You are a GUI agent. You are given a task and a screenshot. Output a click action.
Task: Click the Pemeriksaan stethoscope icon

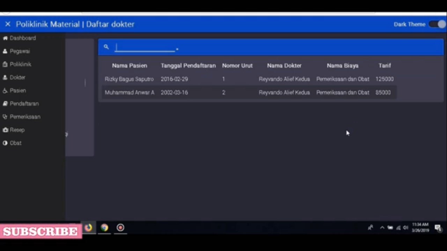point(5,117)
